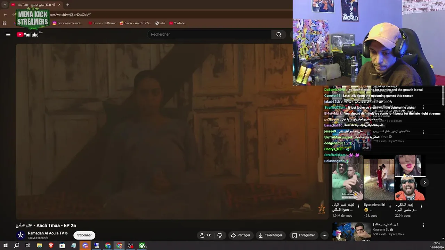Screen dimensions: 445x250
Task: Open the recording app taskbar icon with red dot
Action: pyautogui.click(x=131, y=245)
